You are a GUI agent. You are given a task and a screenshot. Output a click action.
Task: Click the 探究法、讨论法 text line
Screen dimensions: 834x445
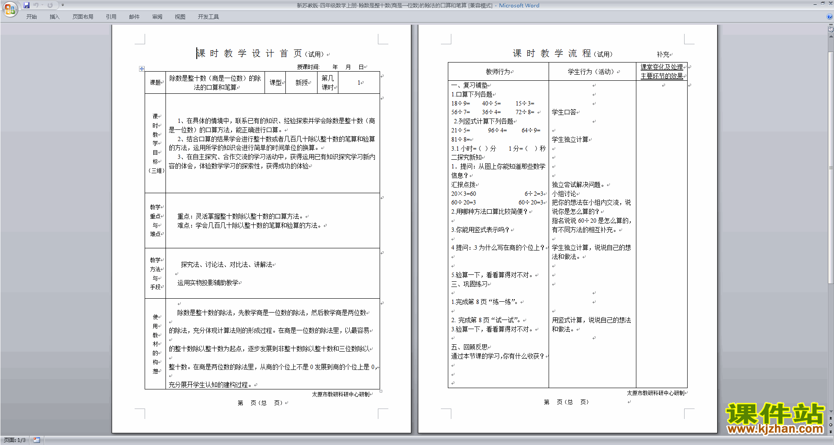[226, 264]
